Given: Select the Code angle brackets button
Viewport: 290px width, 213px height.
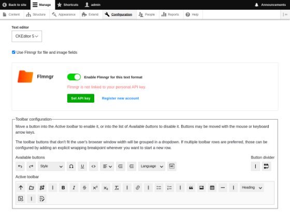Looking at the screenshot, I should (93, 166).
